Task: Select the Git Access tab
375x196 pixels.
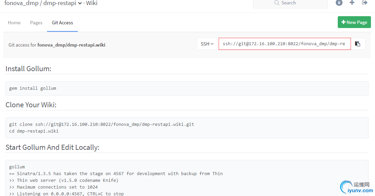Action: tap(62, 23)
